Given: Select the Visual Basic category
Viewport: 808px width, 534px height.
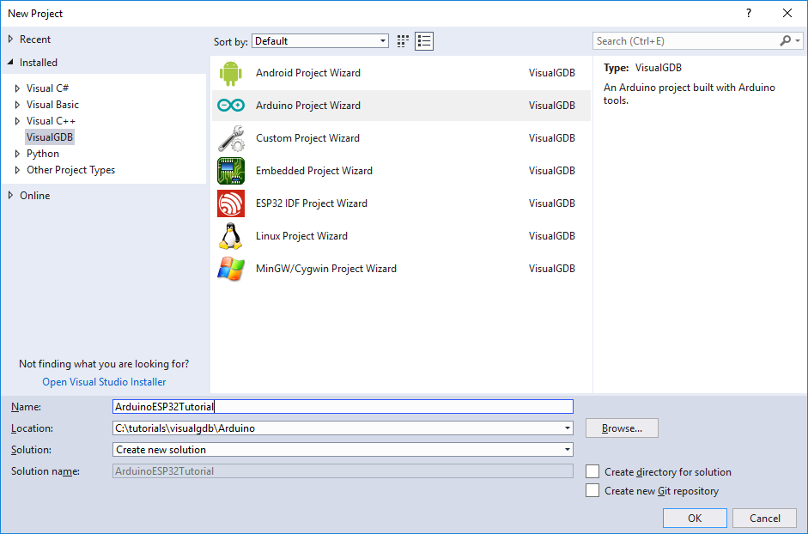Looking at the screenshot, I should (x=52, y=105).
